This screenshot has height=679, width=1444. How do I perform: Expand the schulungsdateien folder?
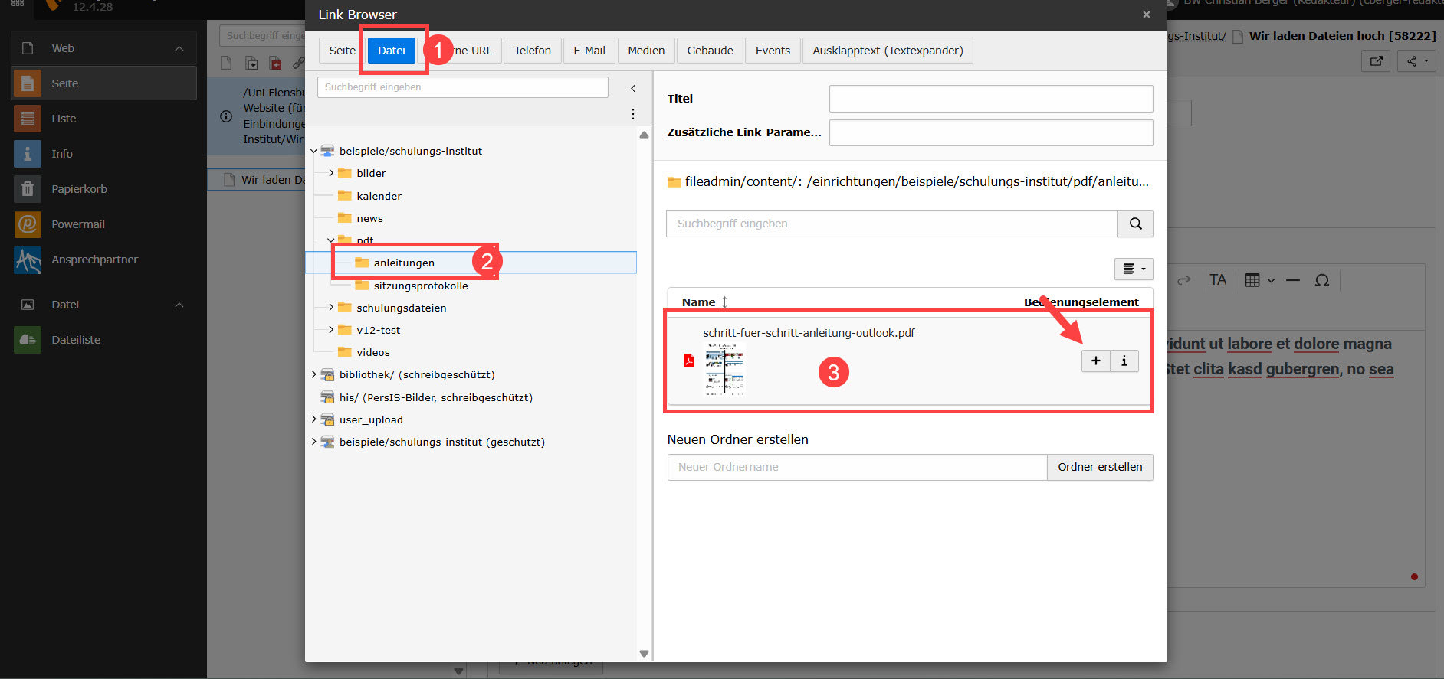coord(331,308)
